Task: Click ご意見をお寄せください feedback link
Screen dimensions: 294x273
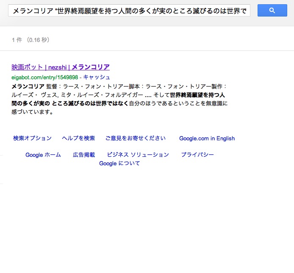Action: point(136,138)
